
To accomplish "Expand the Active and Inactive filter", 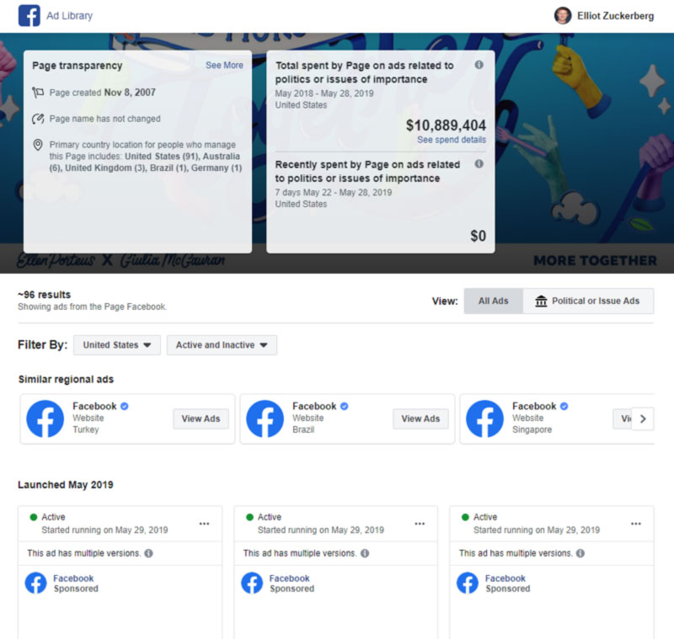I will 221,345.
